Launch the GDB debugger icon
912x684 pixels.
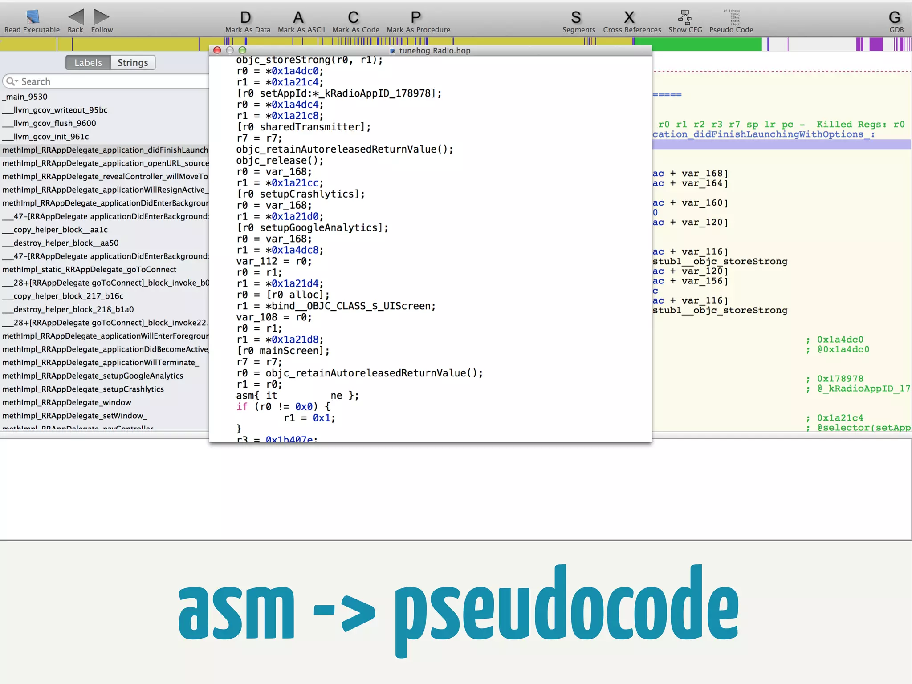tap(895, 17)
